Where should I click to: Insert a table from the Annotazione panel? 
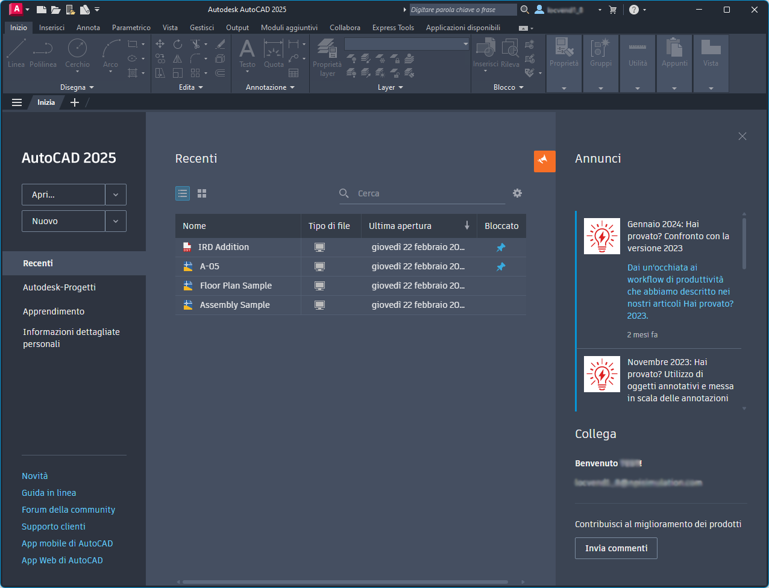click(x=293, y=73)
